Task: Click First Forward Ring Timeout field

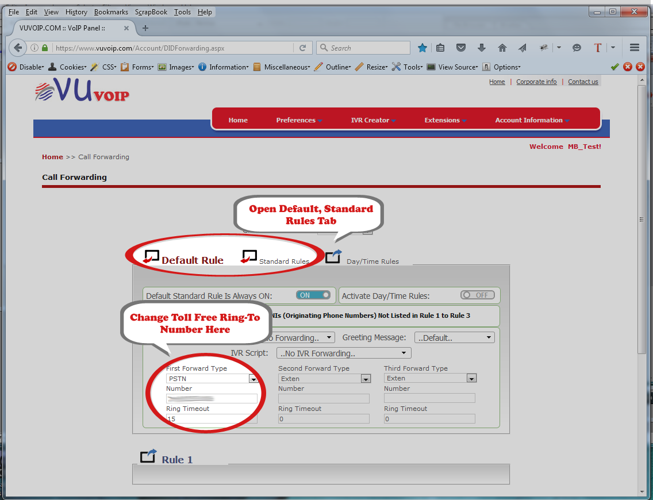Action: tap(212, 419)
